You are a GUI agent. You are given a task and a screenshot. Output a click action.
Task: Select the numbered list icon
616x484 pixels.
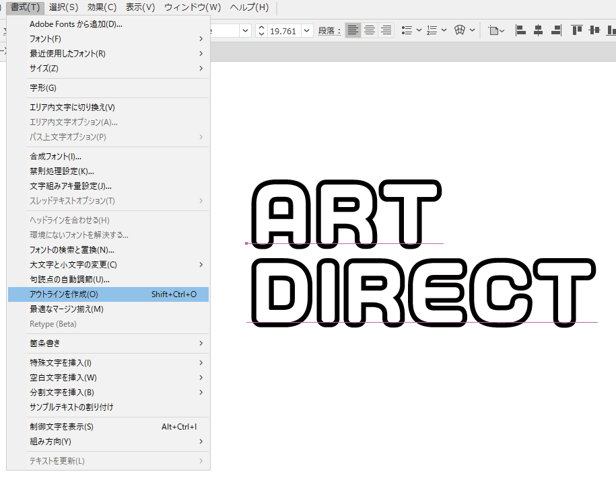pos(430,30)
